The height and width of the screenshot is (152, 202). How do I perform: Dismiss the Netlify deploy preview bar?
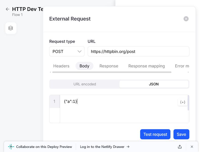click(x=192, y=147)
